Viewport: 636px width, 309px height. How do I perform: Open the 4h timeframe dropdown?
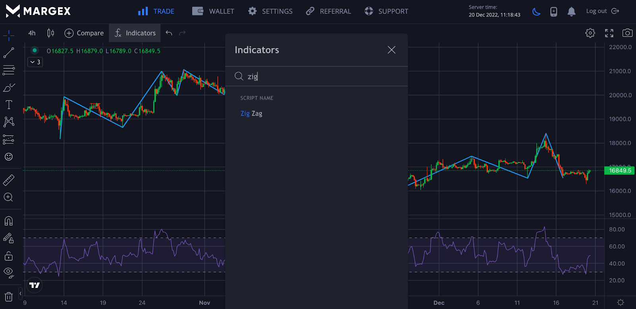[x=32, y=33]
